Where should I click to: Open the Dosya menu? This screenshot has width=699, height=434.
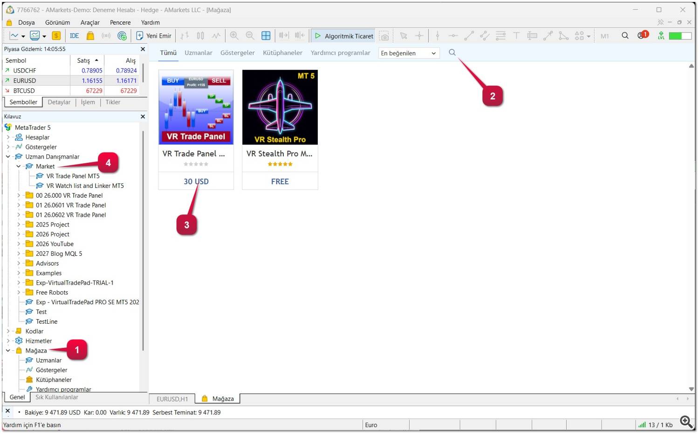[x=27, y=22]
